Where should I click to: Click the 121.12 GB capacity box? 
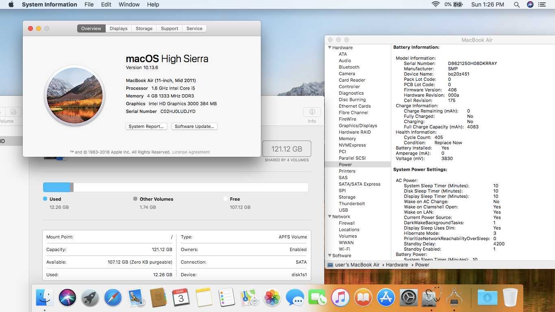287,149
